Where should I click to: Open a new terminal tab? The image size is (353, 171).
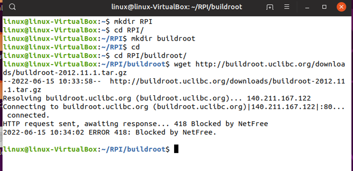270,7
